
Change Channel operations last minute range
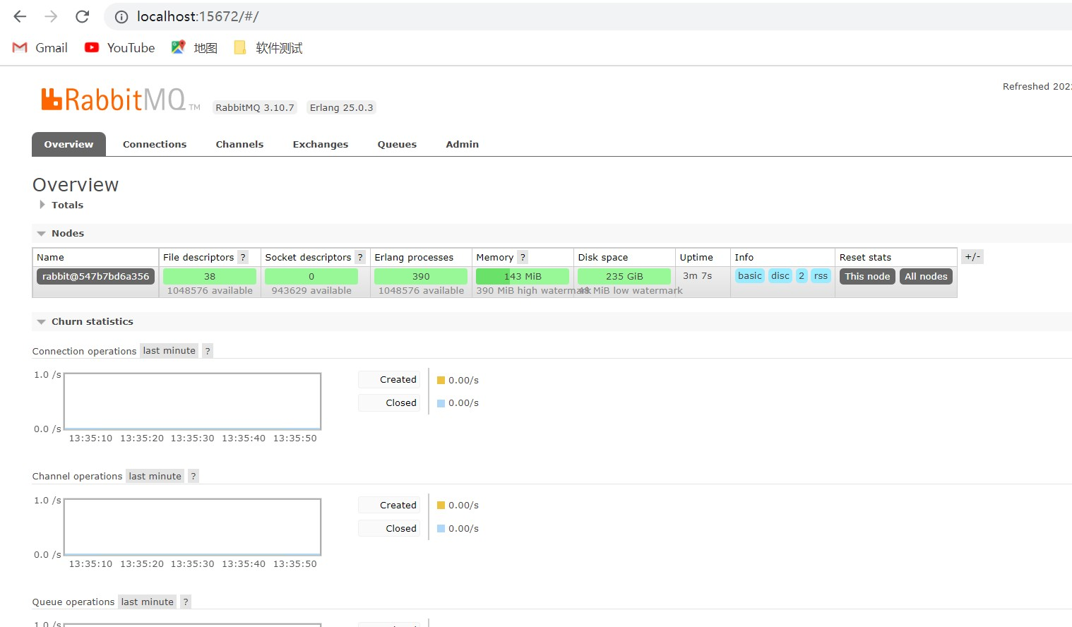point(155,476)
